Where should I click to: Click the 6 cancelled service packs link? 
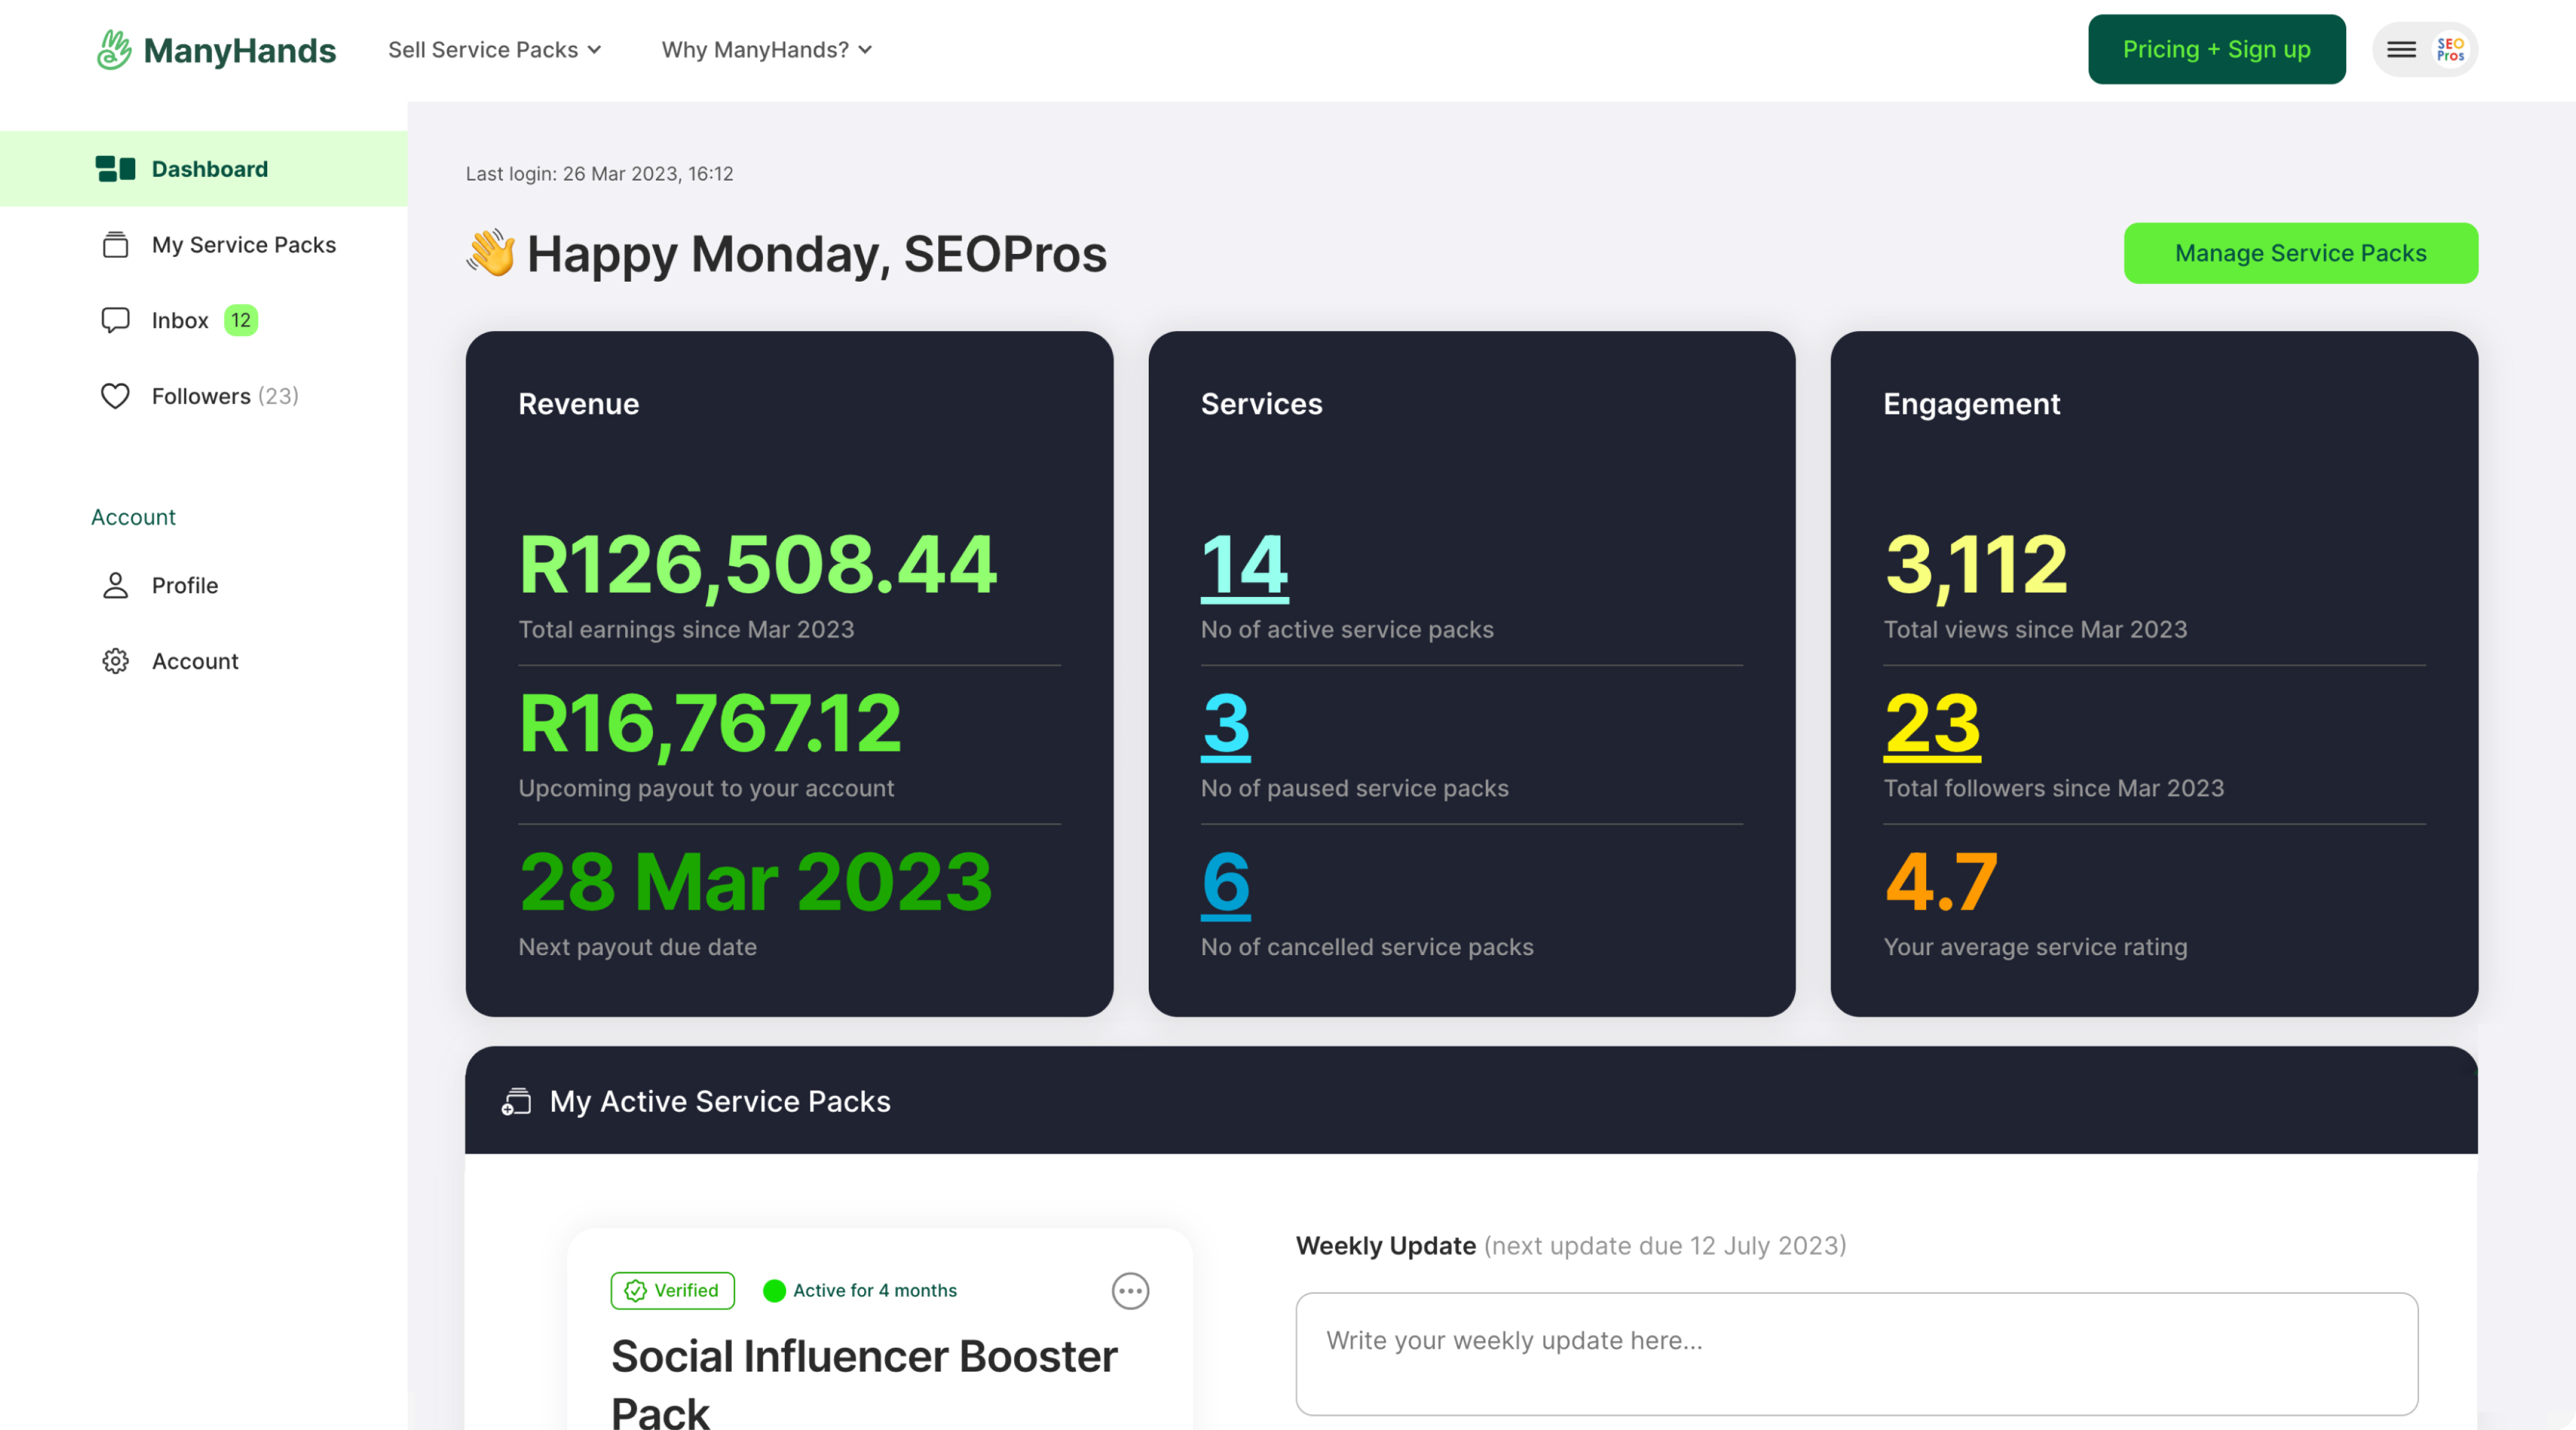coord(1225,883)
